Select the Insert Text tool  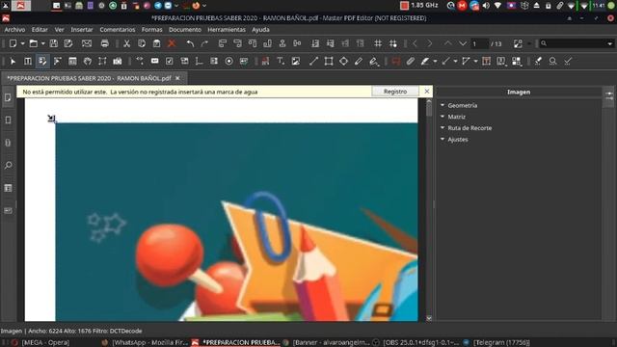(x=281, y=62)
